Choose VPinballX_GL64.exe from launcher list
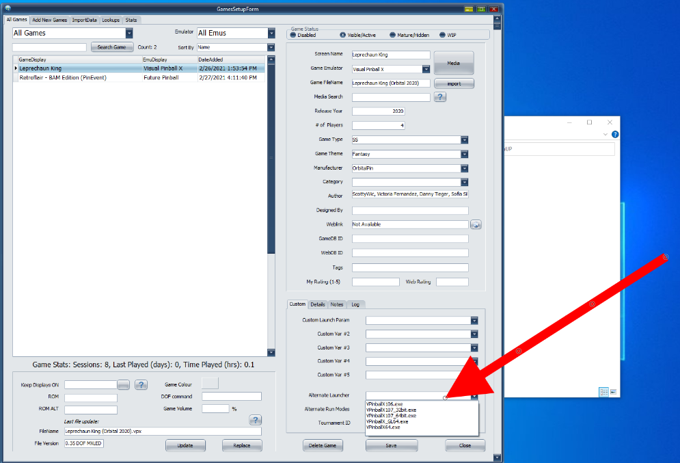This screenshot has height=463, width=680. point(387,421)
